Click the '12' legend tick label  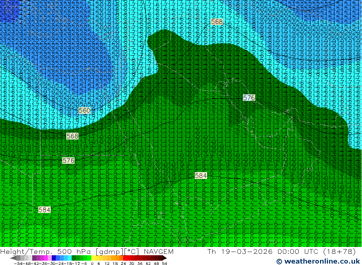tap(107, 264)
